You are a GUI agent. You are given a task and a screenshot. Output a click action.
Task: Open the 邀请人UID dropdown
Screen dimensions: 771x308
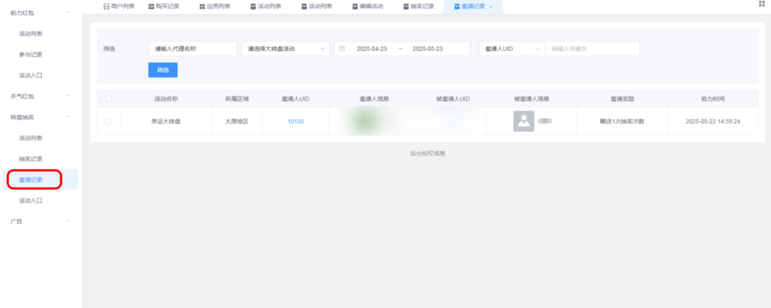tap(511, 49)
